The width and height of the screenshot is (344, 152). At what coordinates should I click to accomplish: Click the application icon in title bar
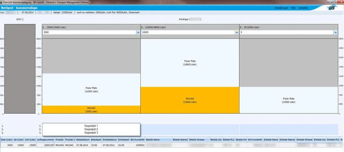pyautogui.click(x=2, y=2)
